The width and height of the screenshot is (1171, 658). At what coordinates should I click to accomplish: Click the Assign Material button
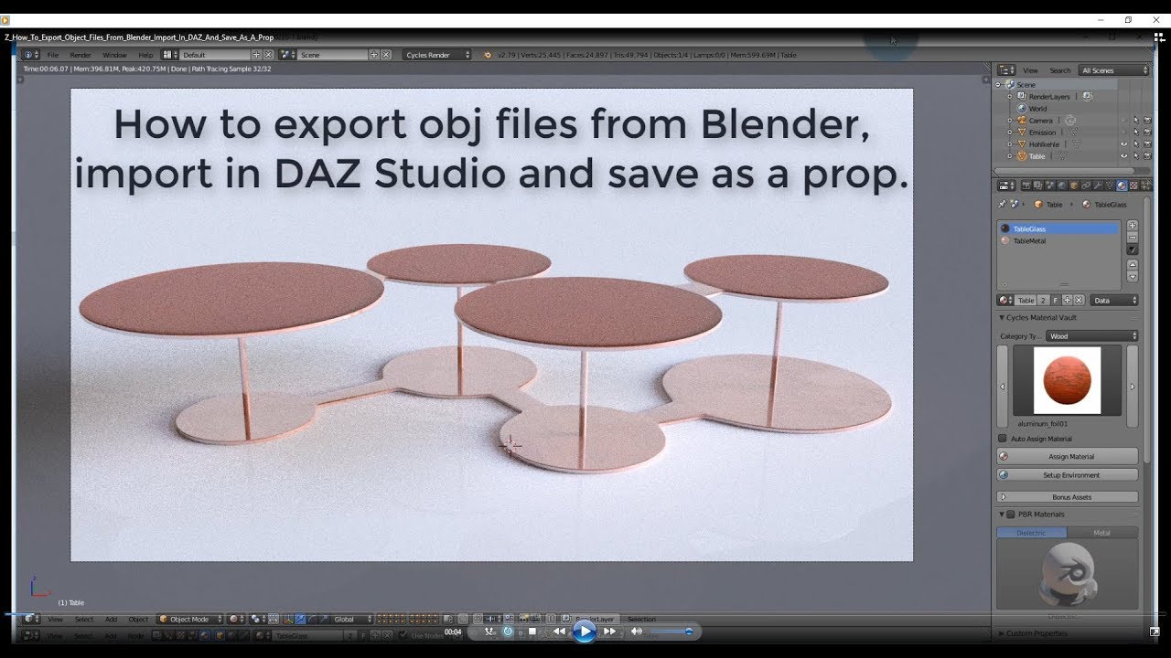click(1068, 456)
